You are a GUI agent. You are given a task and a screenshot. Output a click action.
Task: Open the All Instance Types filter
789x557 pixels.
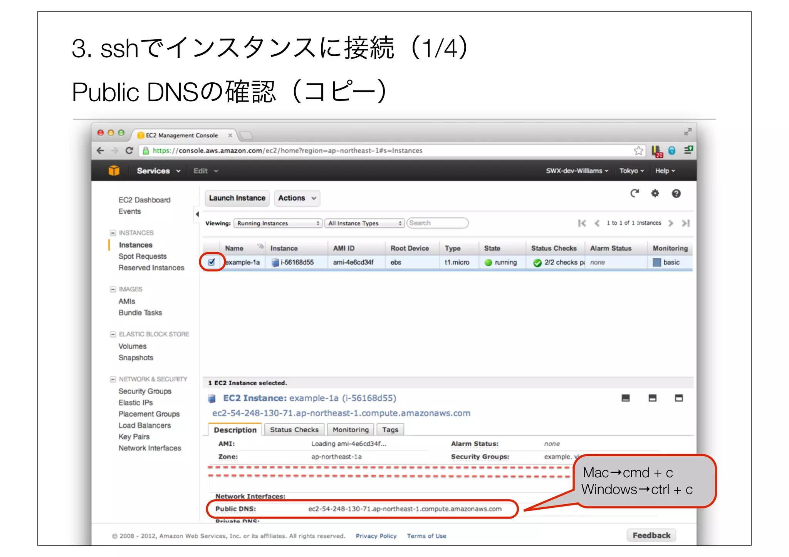click(x=364, y=223)
